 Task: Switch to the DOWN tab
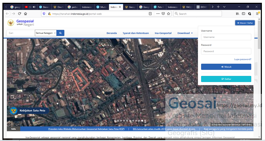[x=202, y=7]
